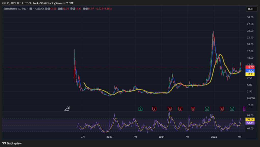The width and height of the screenshot is (260, 147).
Task: Click the 始値 12.05 open value
Action: click(x=51, y=9)
